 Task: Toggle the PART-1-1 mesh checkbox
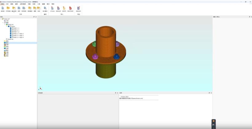click(11, 28)
